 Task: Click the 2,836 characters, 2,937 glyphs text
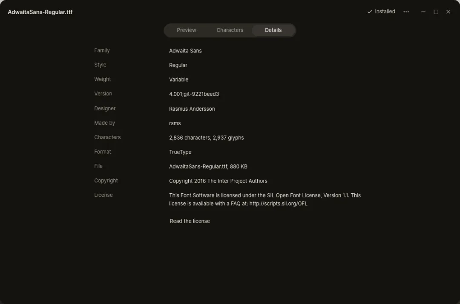pyautogui.click(x=206, y=138)
